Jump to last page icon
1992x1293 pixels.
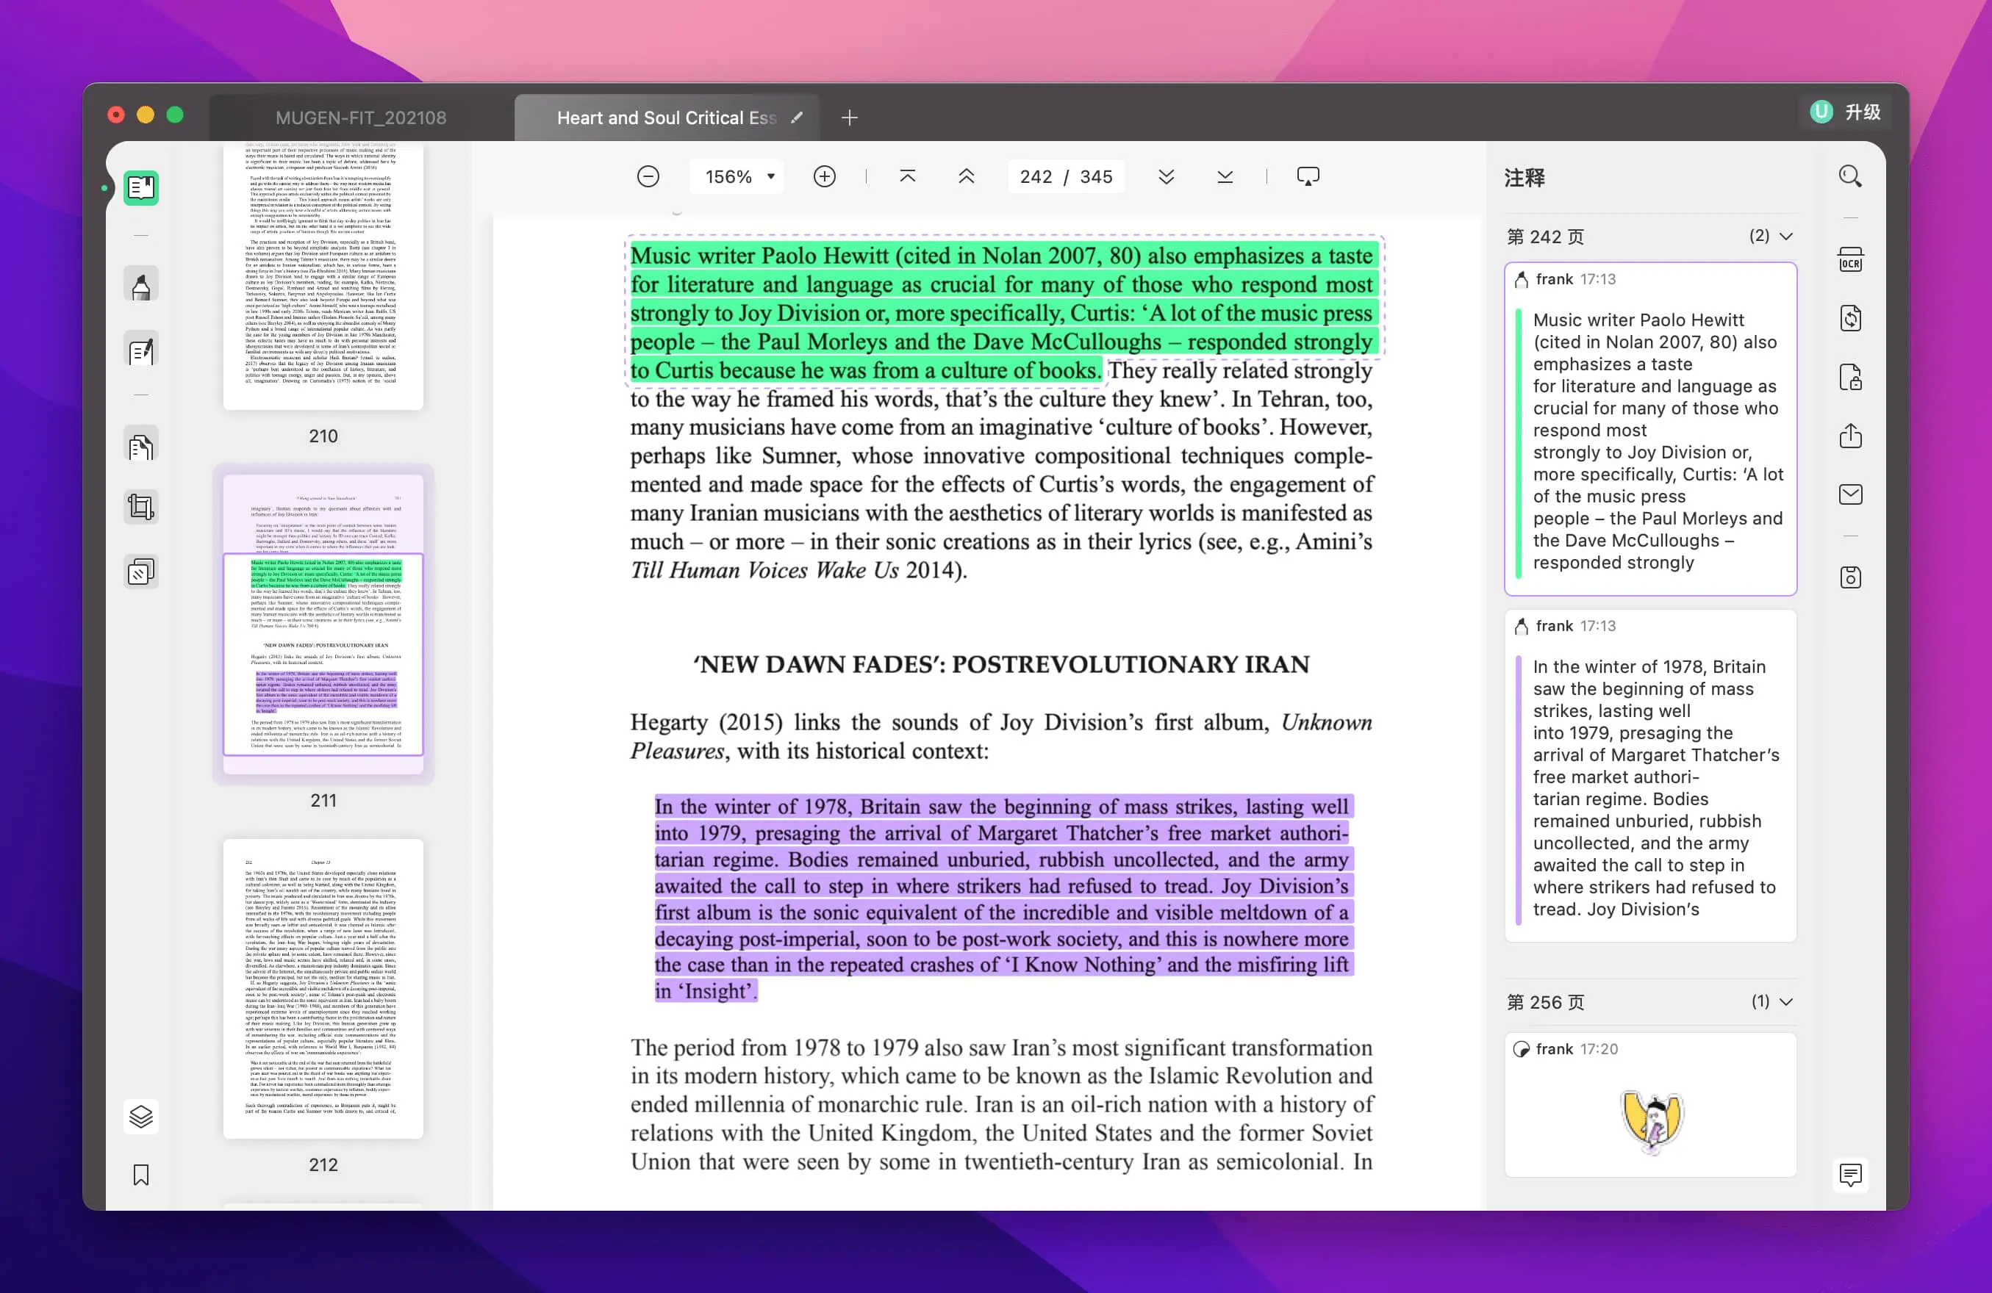coord(1225,176)
